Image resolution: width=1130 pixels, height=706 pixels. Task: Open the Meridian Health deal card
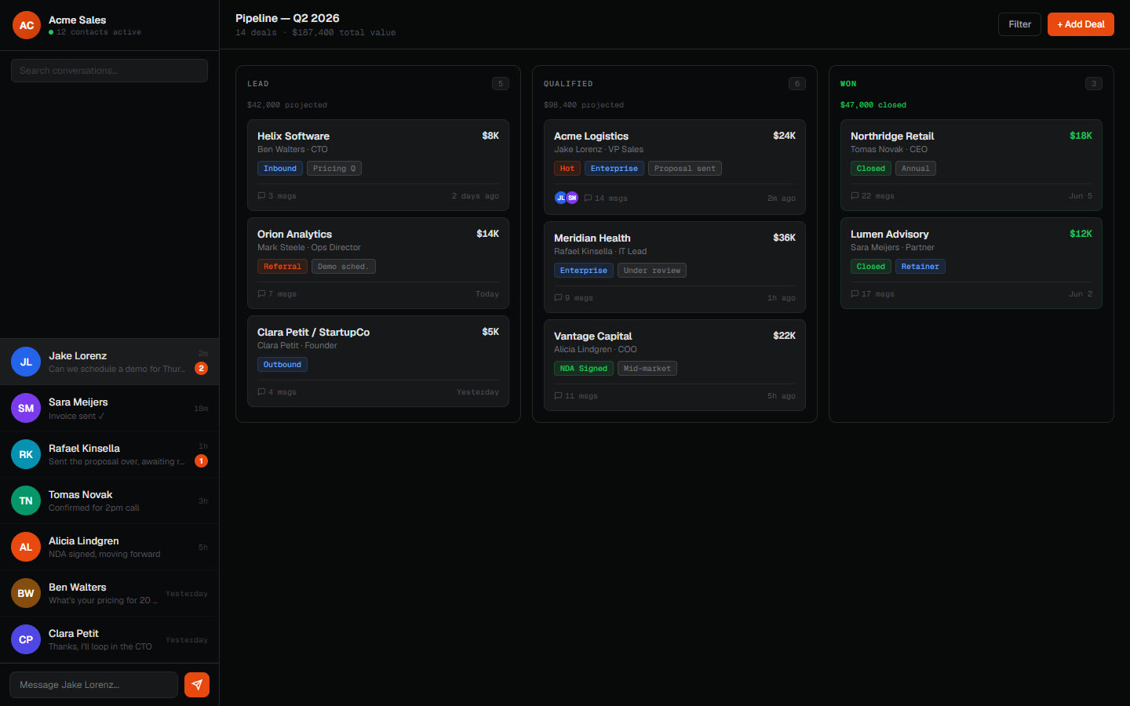click(675, 267)
